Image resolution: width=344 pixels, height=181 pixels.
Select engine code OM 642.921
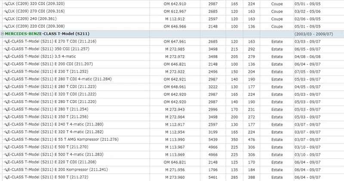(175, 80)
